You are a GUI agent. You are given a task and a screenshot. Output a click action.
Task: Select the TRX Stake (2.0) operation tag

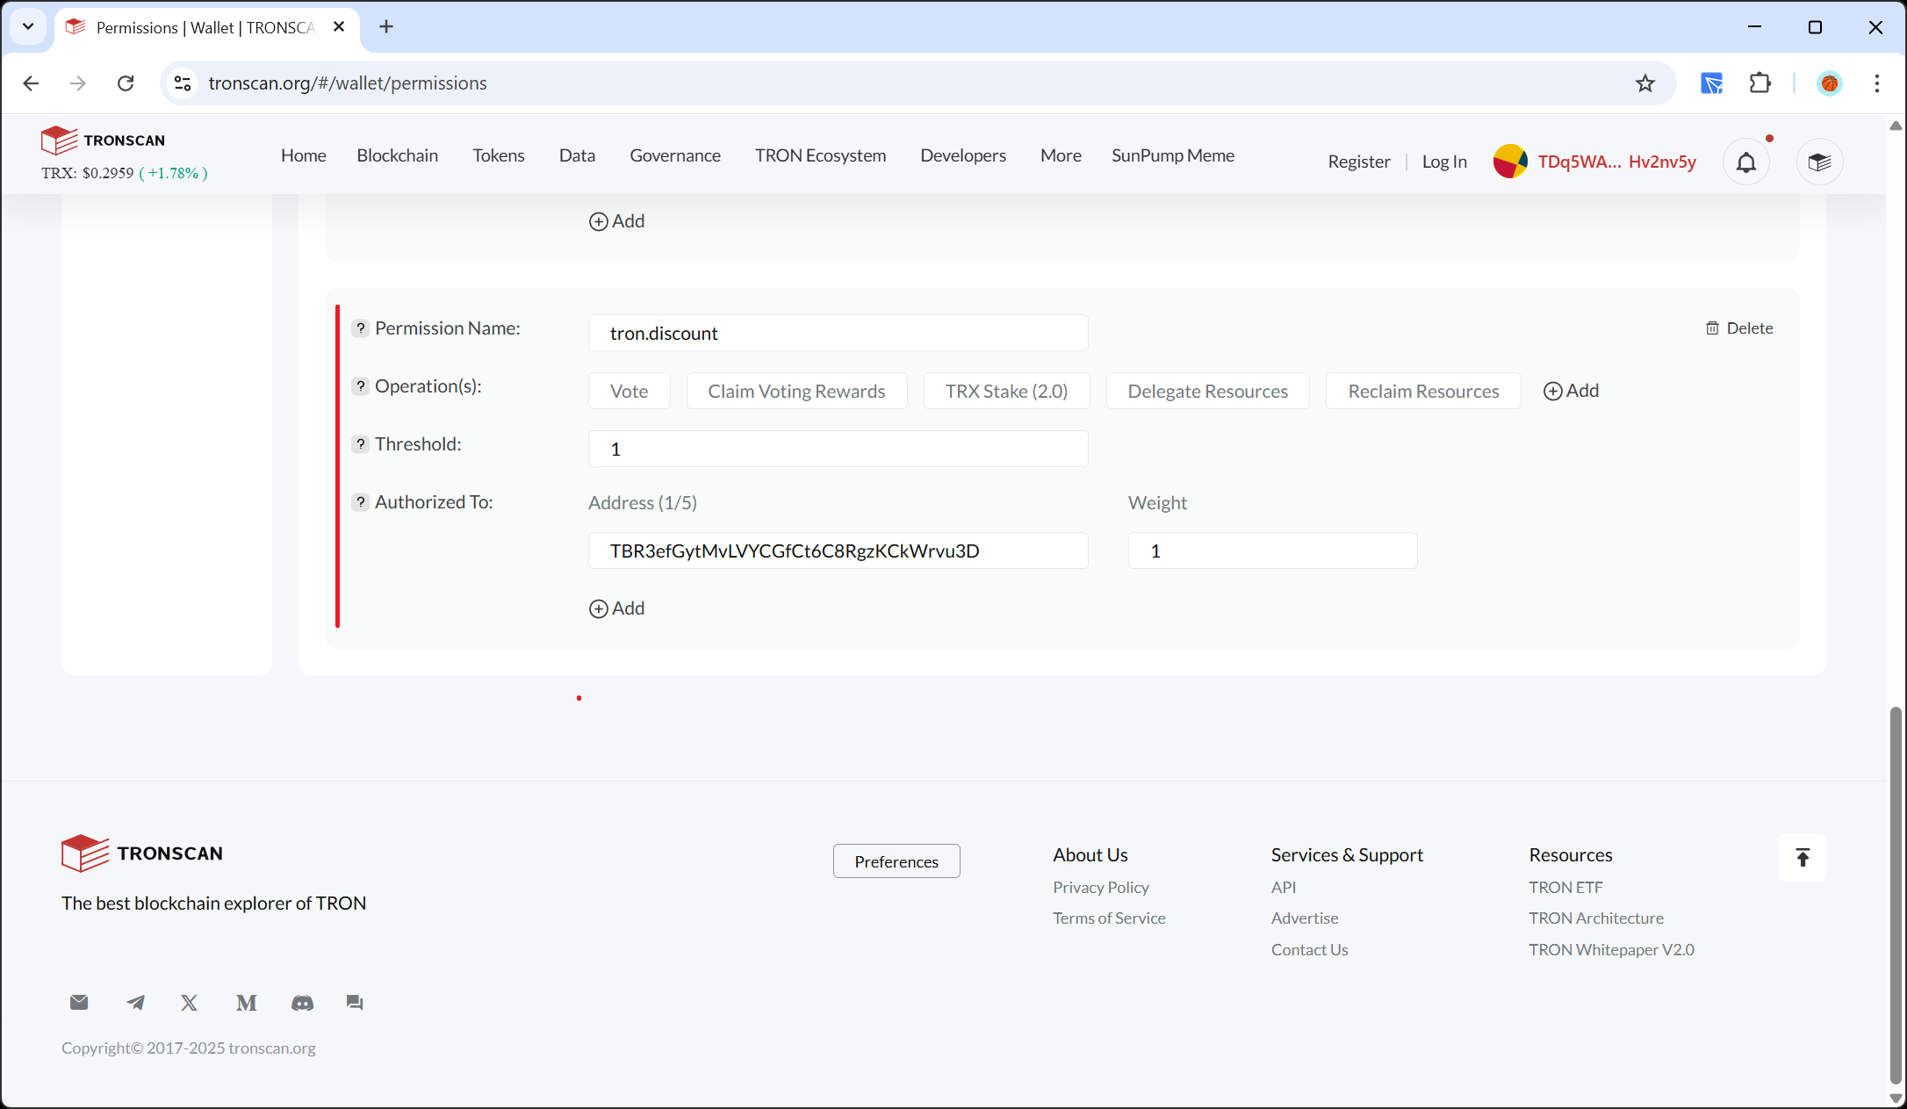[x=1007, y=391]
